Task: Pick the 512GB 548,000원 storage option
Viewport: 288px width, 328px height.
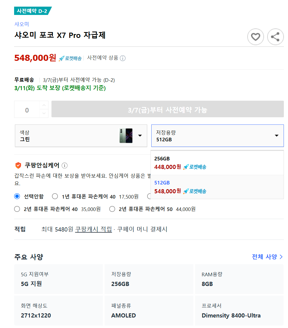Action: click(x=217, y=187)
